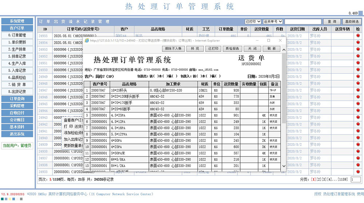Click the red status dot for order 24955
Image resolution: width=364 pixels, height=203 pixels.
(x=358, y=36)
